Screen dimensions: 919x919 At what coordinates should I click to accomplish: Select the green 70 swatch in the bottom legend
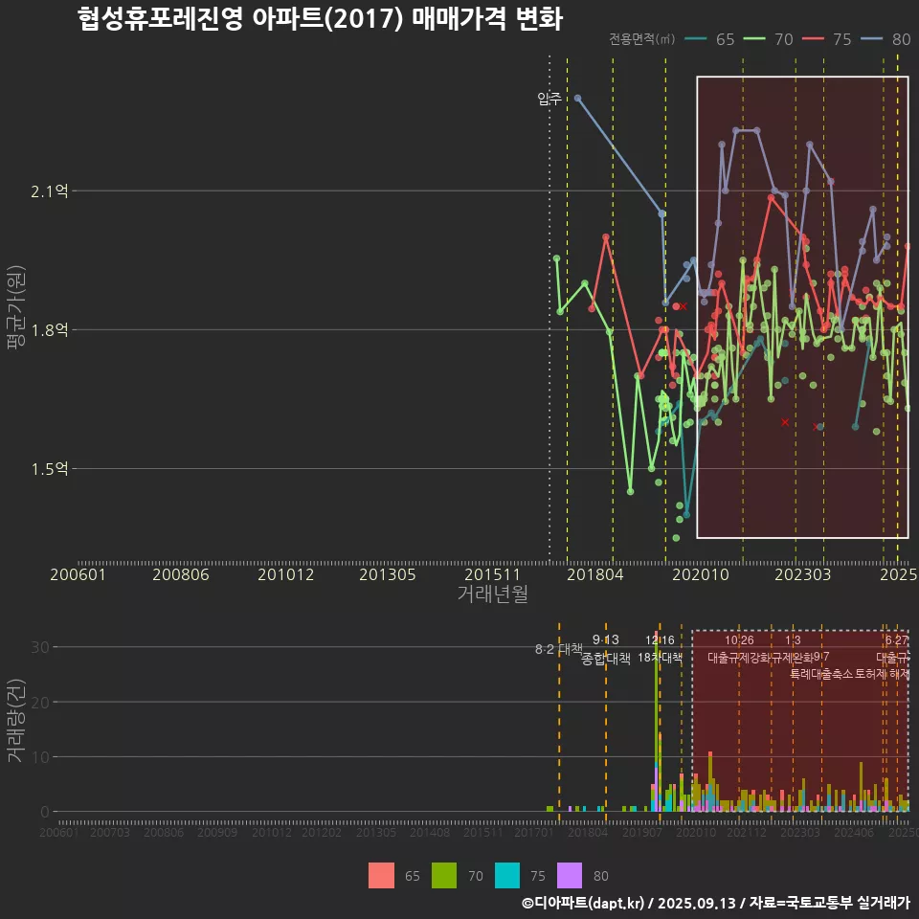[444, 876]
